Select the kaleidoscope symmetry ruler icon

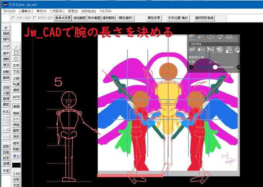point(210,50)
